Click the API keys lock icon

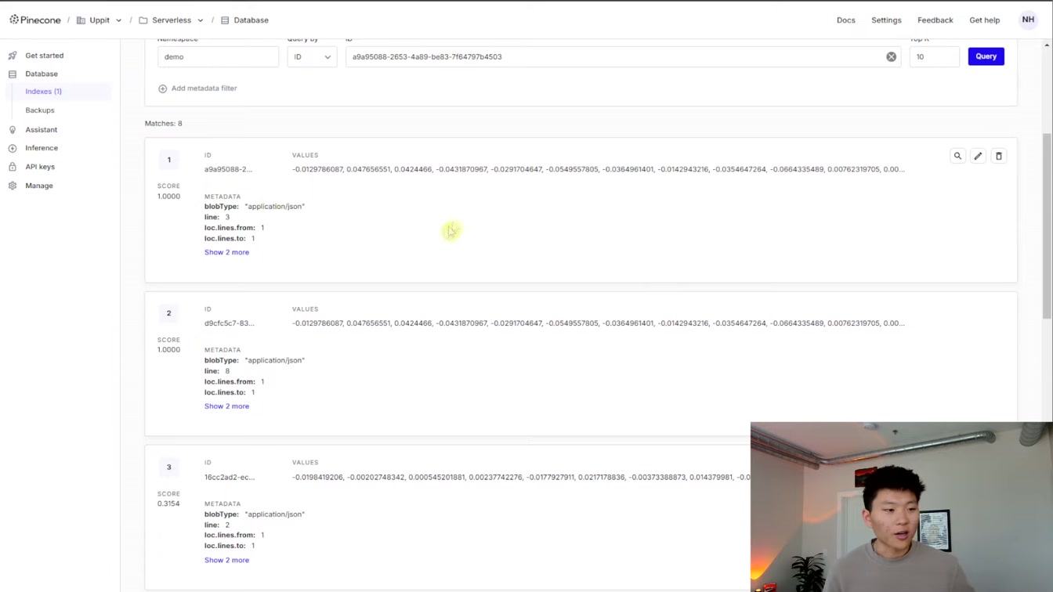[x=13, y=167]
